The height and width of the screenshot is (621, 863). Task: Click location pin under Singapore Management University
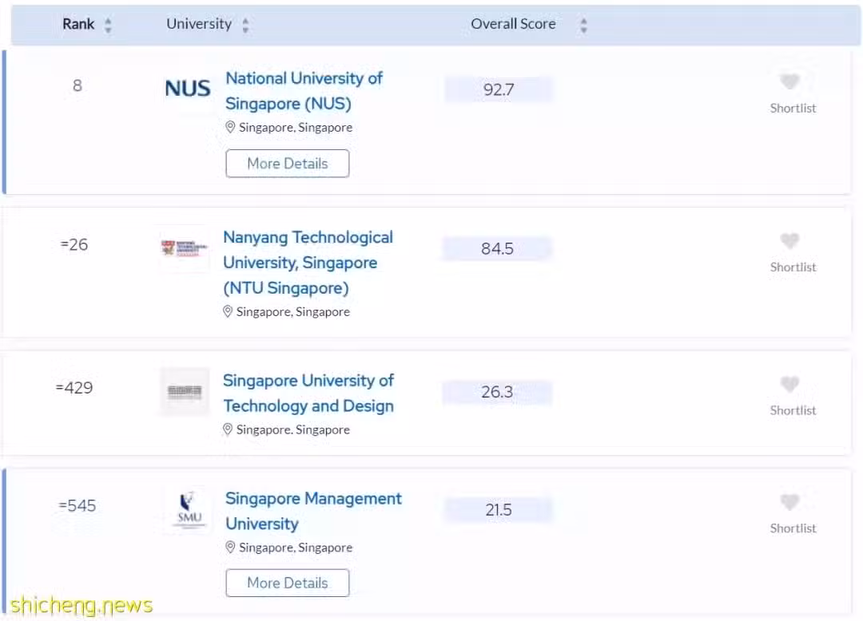tap(230, 548)
